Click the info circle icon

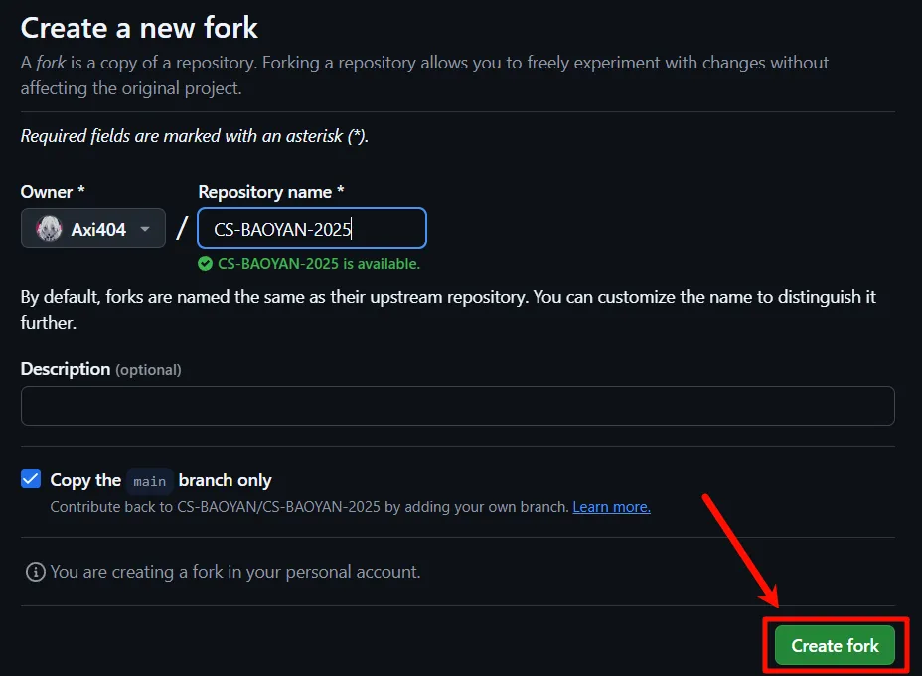(36, 572)
